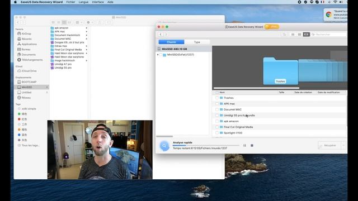The width and height of the screenshot is (358, 201).
Task: Click the orange Pro upgrade badge
Action: pyautogui.click(x=272, y=27)
